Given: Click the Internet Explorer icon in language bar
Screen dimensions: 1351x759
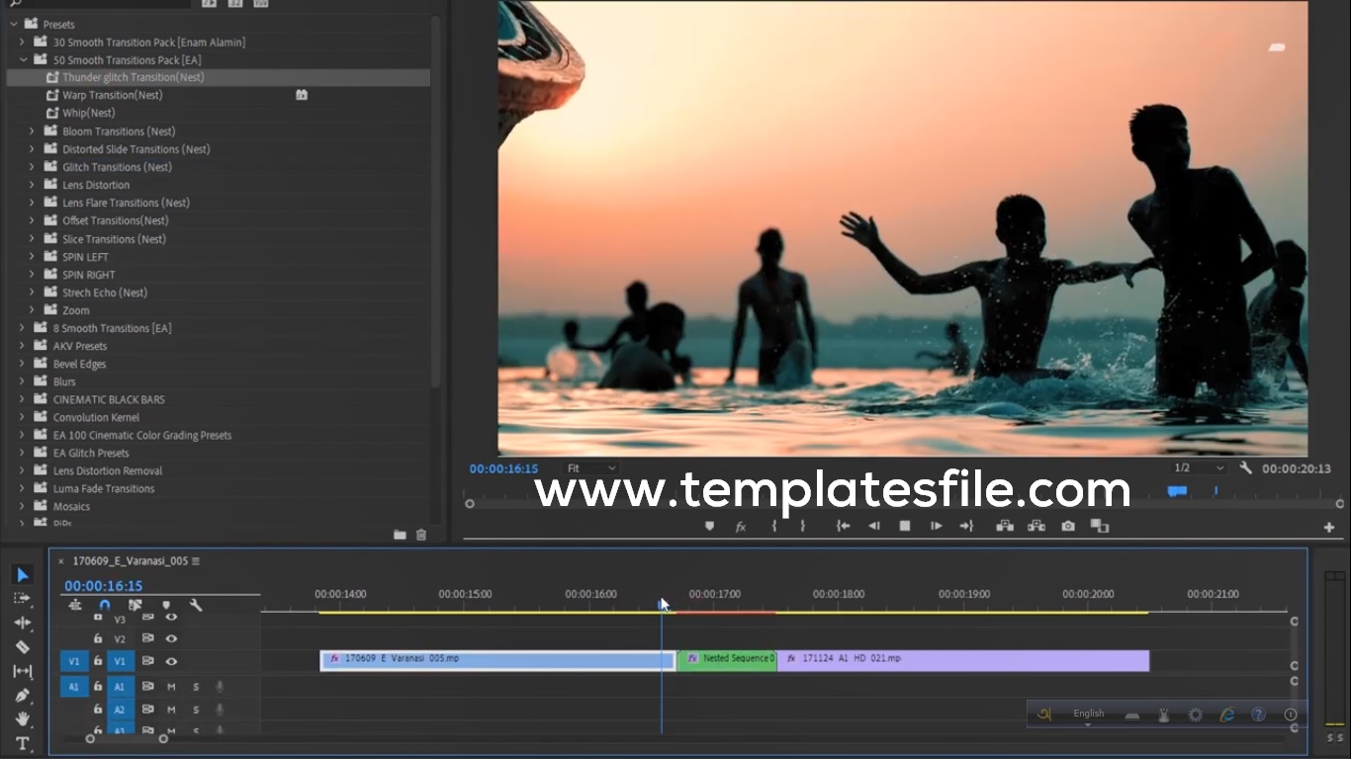Looking at the screenshot, I should [x=1226, y=715].
